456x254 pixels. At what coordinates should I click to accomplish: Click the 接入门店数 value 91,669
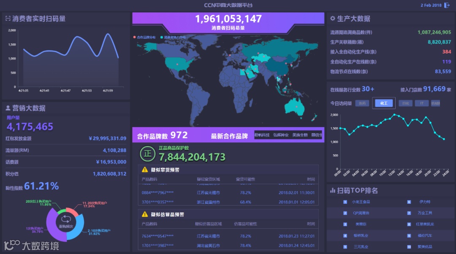pos(434,89)
